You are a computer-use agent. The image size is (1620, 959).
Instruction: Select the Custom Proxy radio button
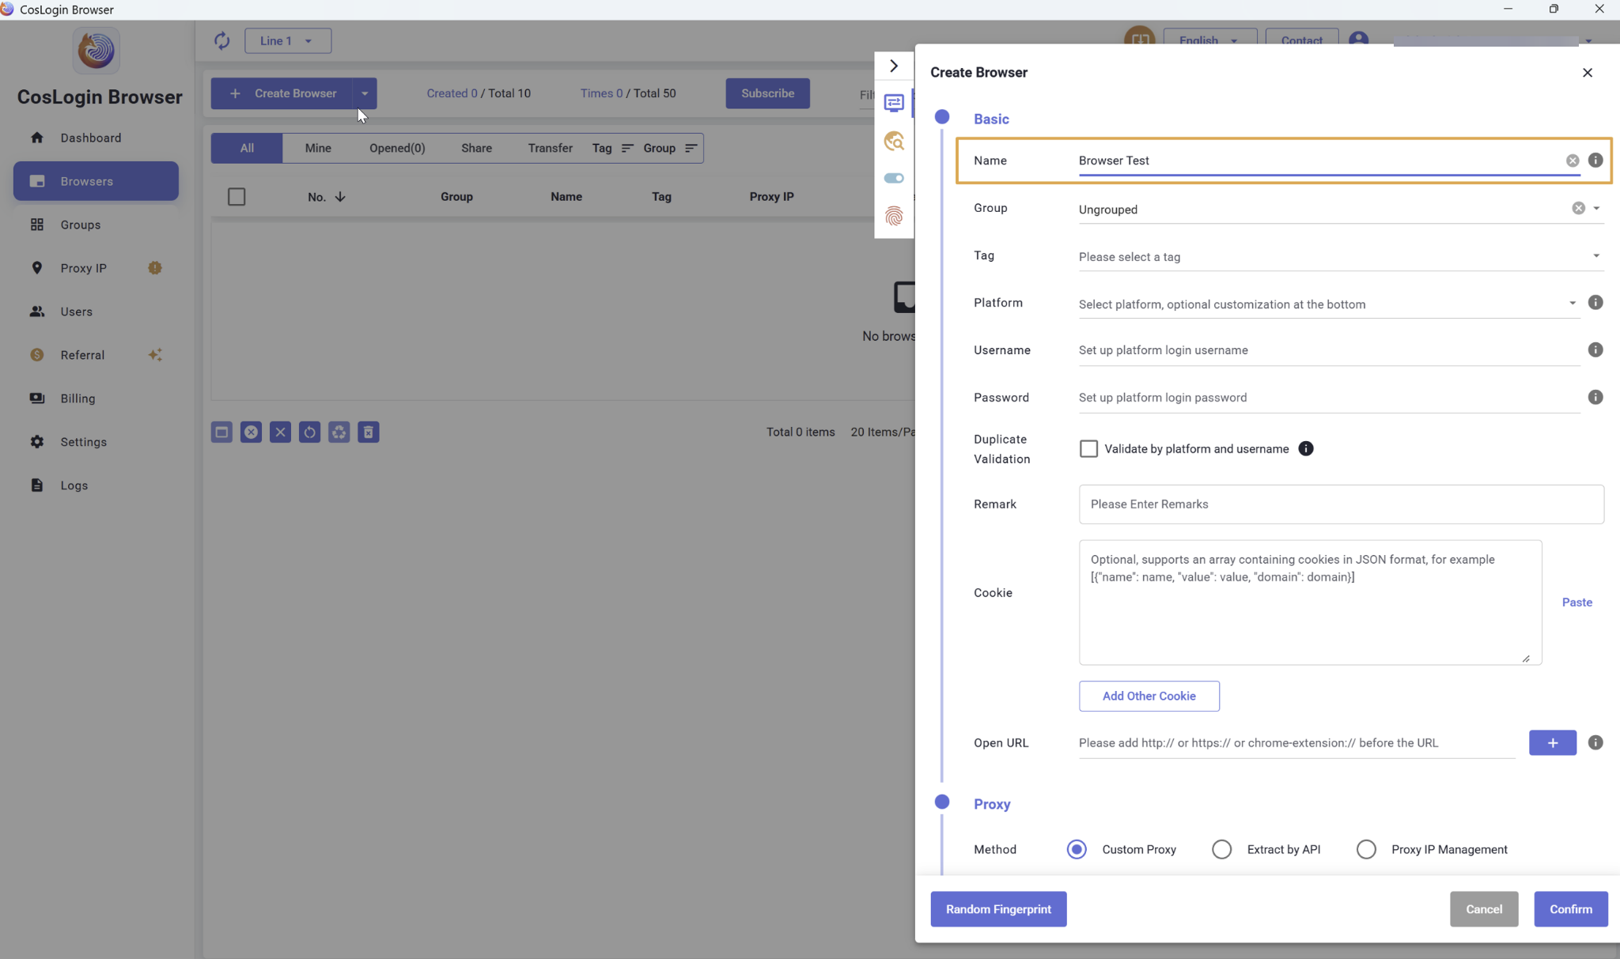click(x=1076, y=849)
